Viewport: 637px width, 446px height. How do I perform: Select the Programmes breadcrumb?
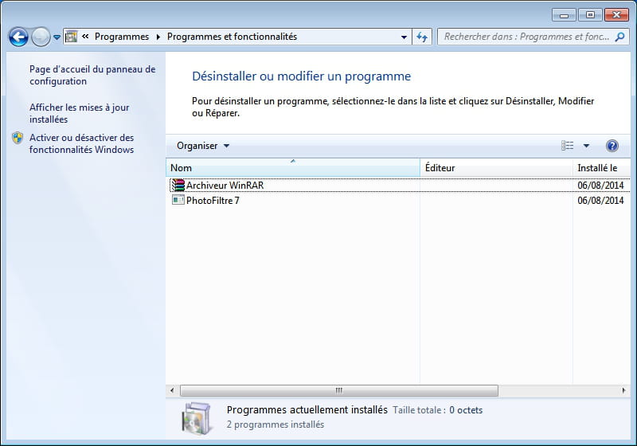(x=122, y=37)
